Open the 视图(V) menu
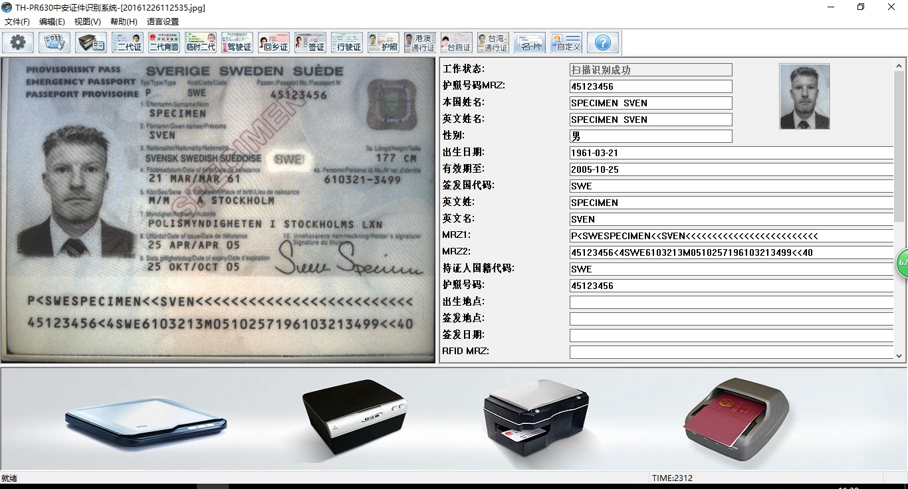Image resolution: width=908 pixels, height=489 pixels. (88, 22)
